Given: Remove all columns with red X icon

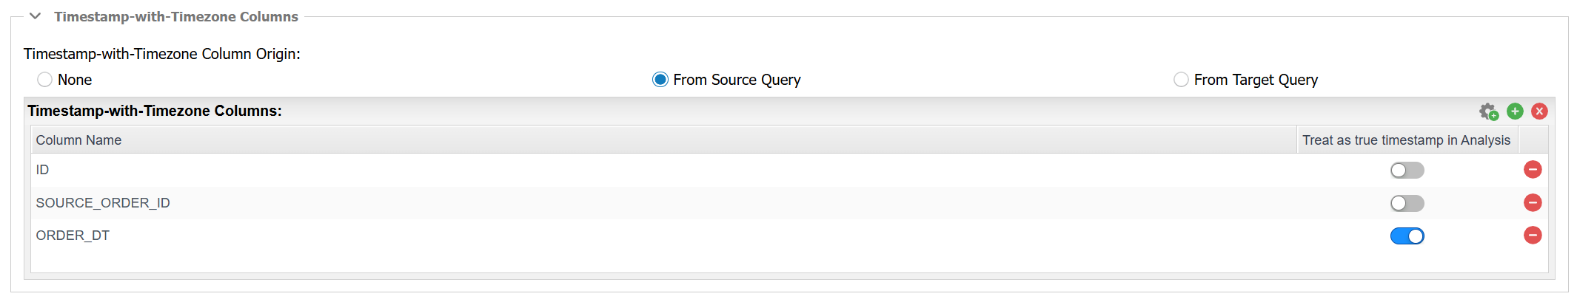Looking at the screenshot, I should coord(1539,111).
